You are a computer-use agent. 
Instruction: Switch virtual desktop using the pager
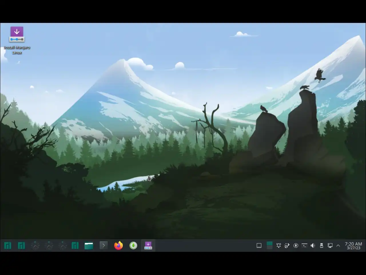tap(269, 245)
